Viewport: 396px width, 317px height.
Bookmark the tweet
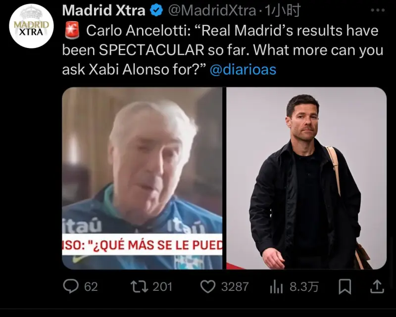[x=345, y=287]
